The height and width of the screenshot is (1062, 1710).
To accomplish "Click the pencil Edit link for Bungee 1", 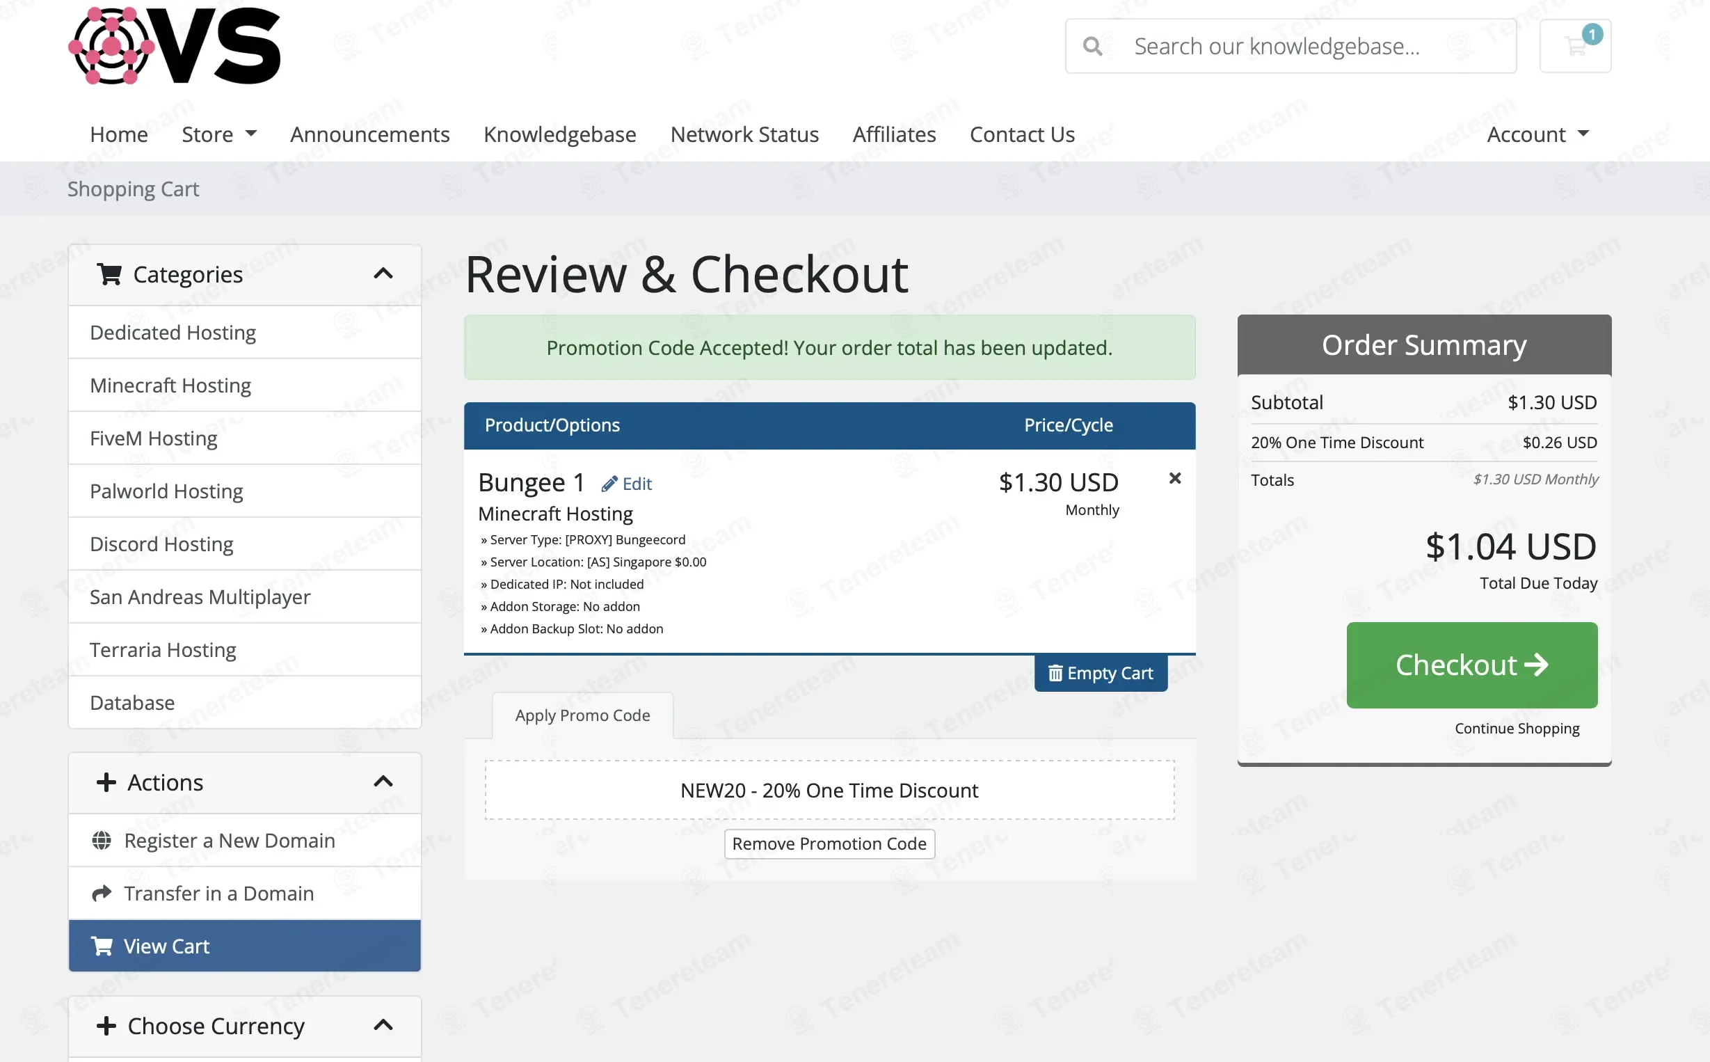I will (626, 483).
